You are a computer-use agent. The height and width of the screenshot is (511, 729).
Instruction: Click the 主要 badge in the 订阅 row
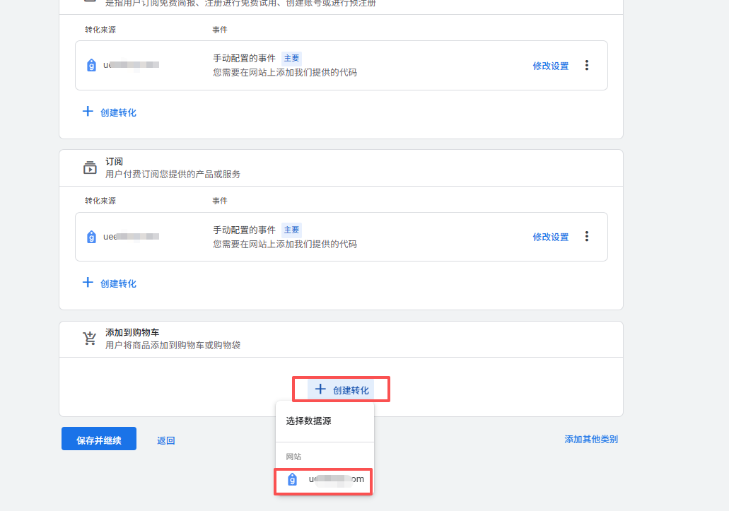click(x=291, y=230)
